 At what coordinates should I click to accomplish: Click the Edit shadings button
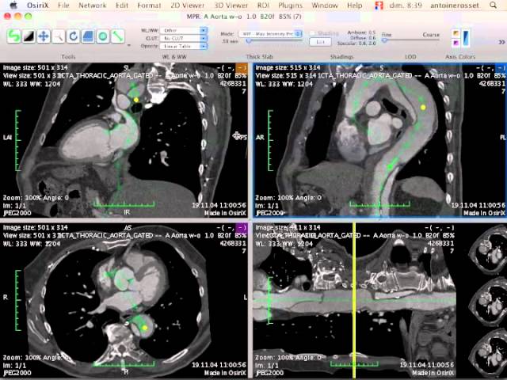tap(320, 42)
